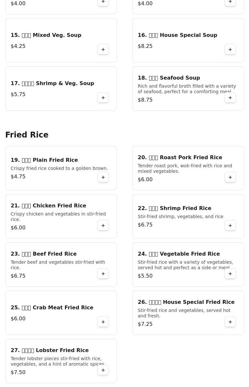
Task: Click the Fried Rice section heading
Action: pos(27,135)
